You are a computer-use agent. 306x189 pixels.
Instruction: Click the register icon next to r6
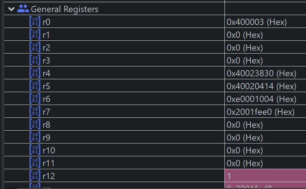[x=35, y=98]
